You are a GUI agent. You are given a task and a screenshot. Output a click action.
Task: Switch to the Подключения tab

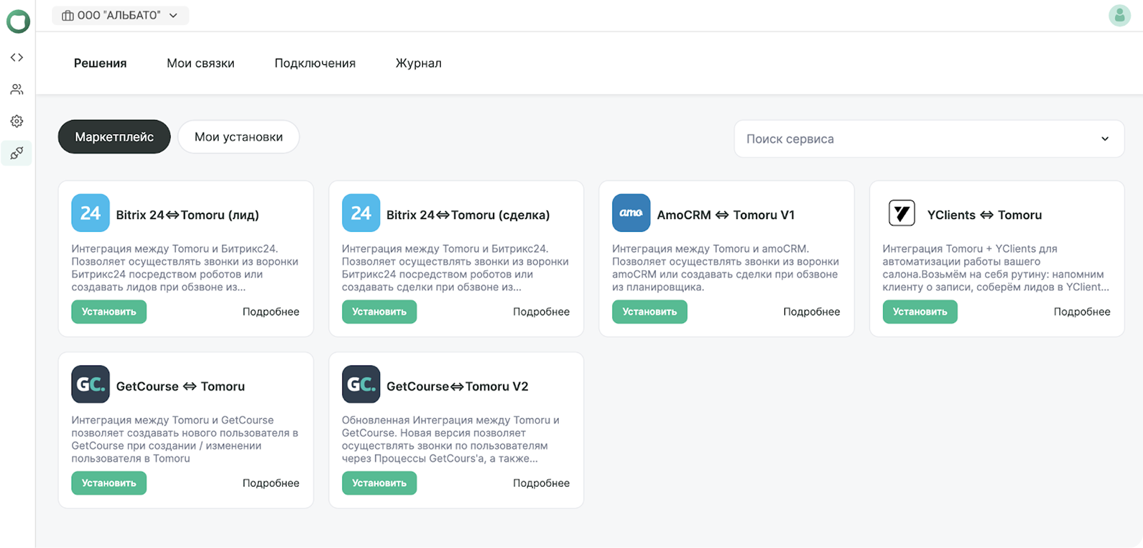(x=315, y=63)
